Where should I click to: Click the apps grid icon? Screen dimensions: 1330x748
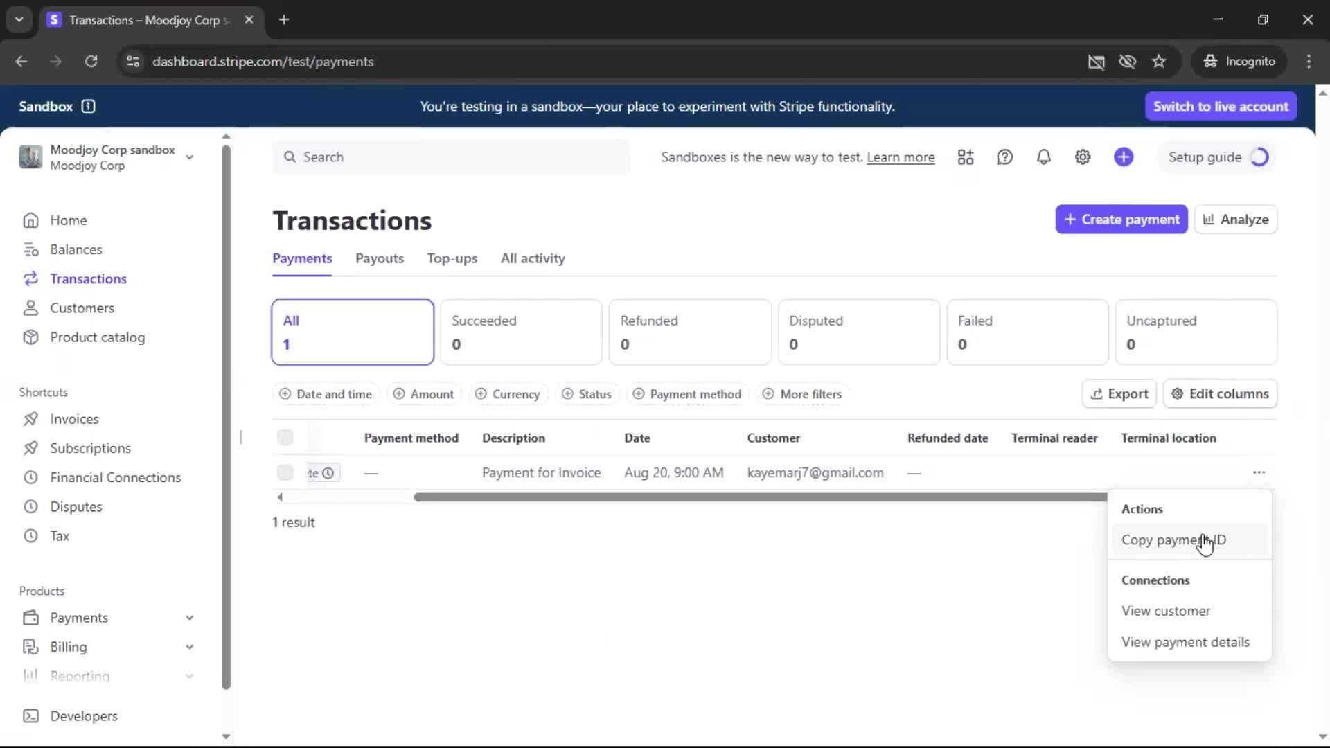pyautogui.click(x=966, y=157)
